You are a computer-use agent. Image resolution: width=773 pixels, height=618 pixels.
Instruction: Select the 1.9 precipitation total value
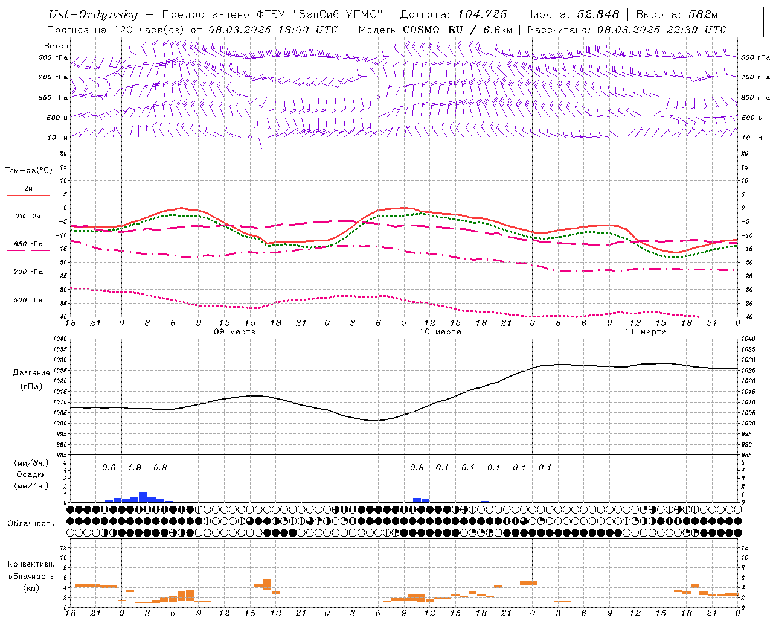tap(134, 467)
